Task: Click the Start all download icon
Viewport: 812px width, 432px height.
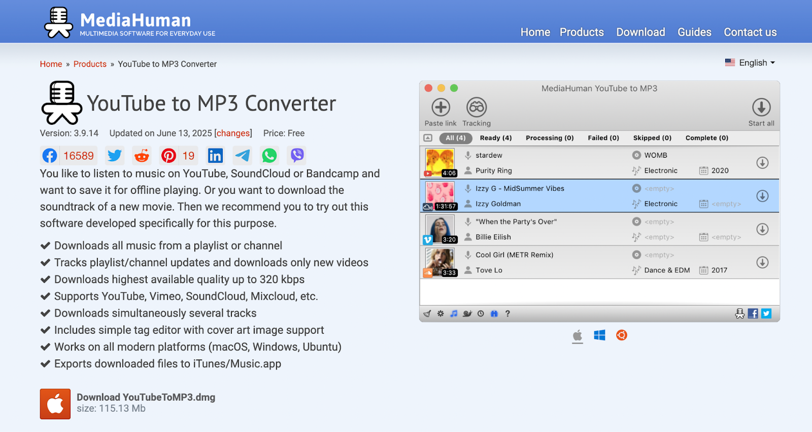Action: pyautogui.click(x=761, y=107)
